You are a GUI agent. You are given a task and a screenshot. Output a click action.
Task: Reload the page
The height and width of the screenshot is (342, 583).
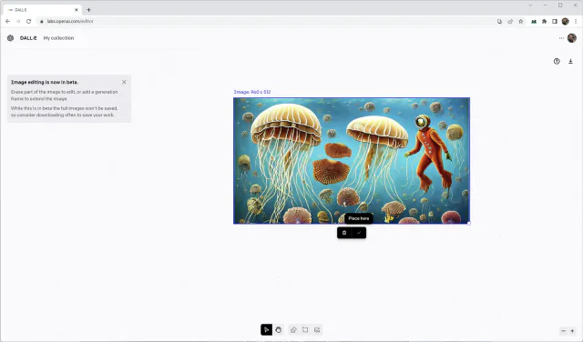point(28,21)
